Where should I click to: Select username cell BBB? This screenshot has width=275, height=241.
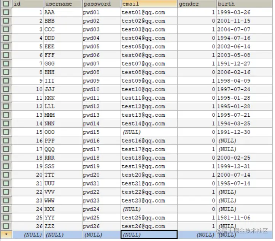63,21
